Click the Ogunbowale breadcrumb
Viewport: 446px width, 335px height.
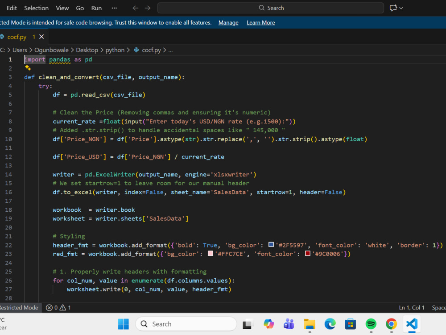pos(51,50)
